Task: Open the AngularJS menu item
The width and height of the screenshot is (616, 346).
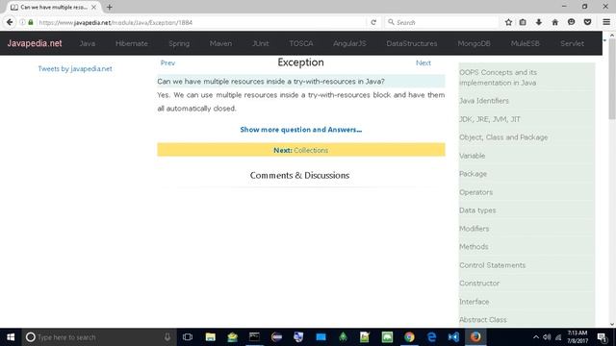Action: coord(349,43)
